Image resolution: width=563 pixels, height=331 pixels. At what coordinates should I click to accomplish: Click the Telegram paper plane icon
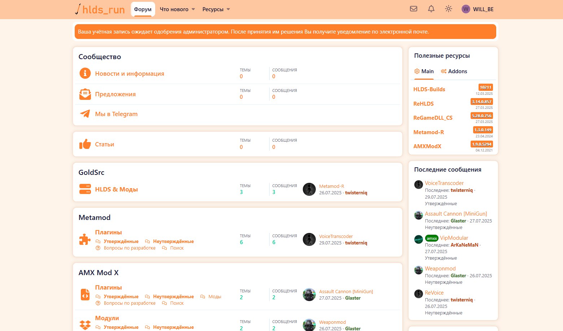point(85,114)
